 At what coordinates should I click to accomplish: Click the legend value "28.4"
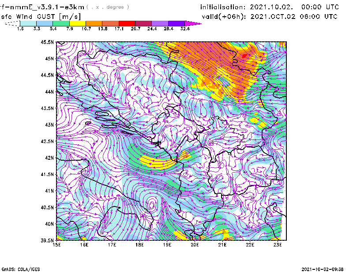point(169,29)
